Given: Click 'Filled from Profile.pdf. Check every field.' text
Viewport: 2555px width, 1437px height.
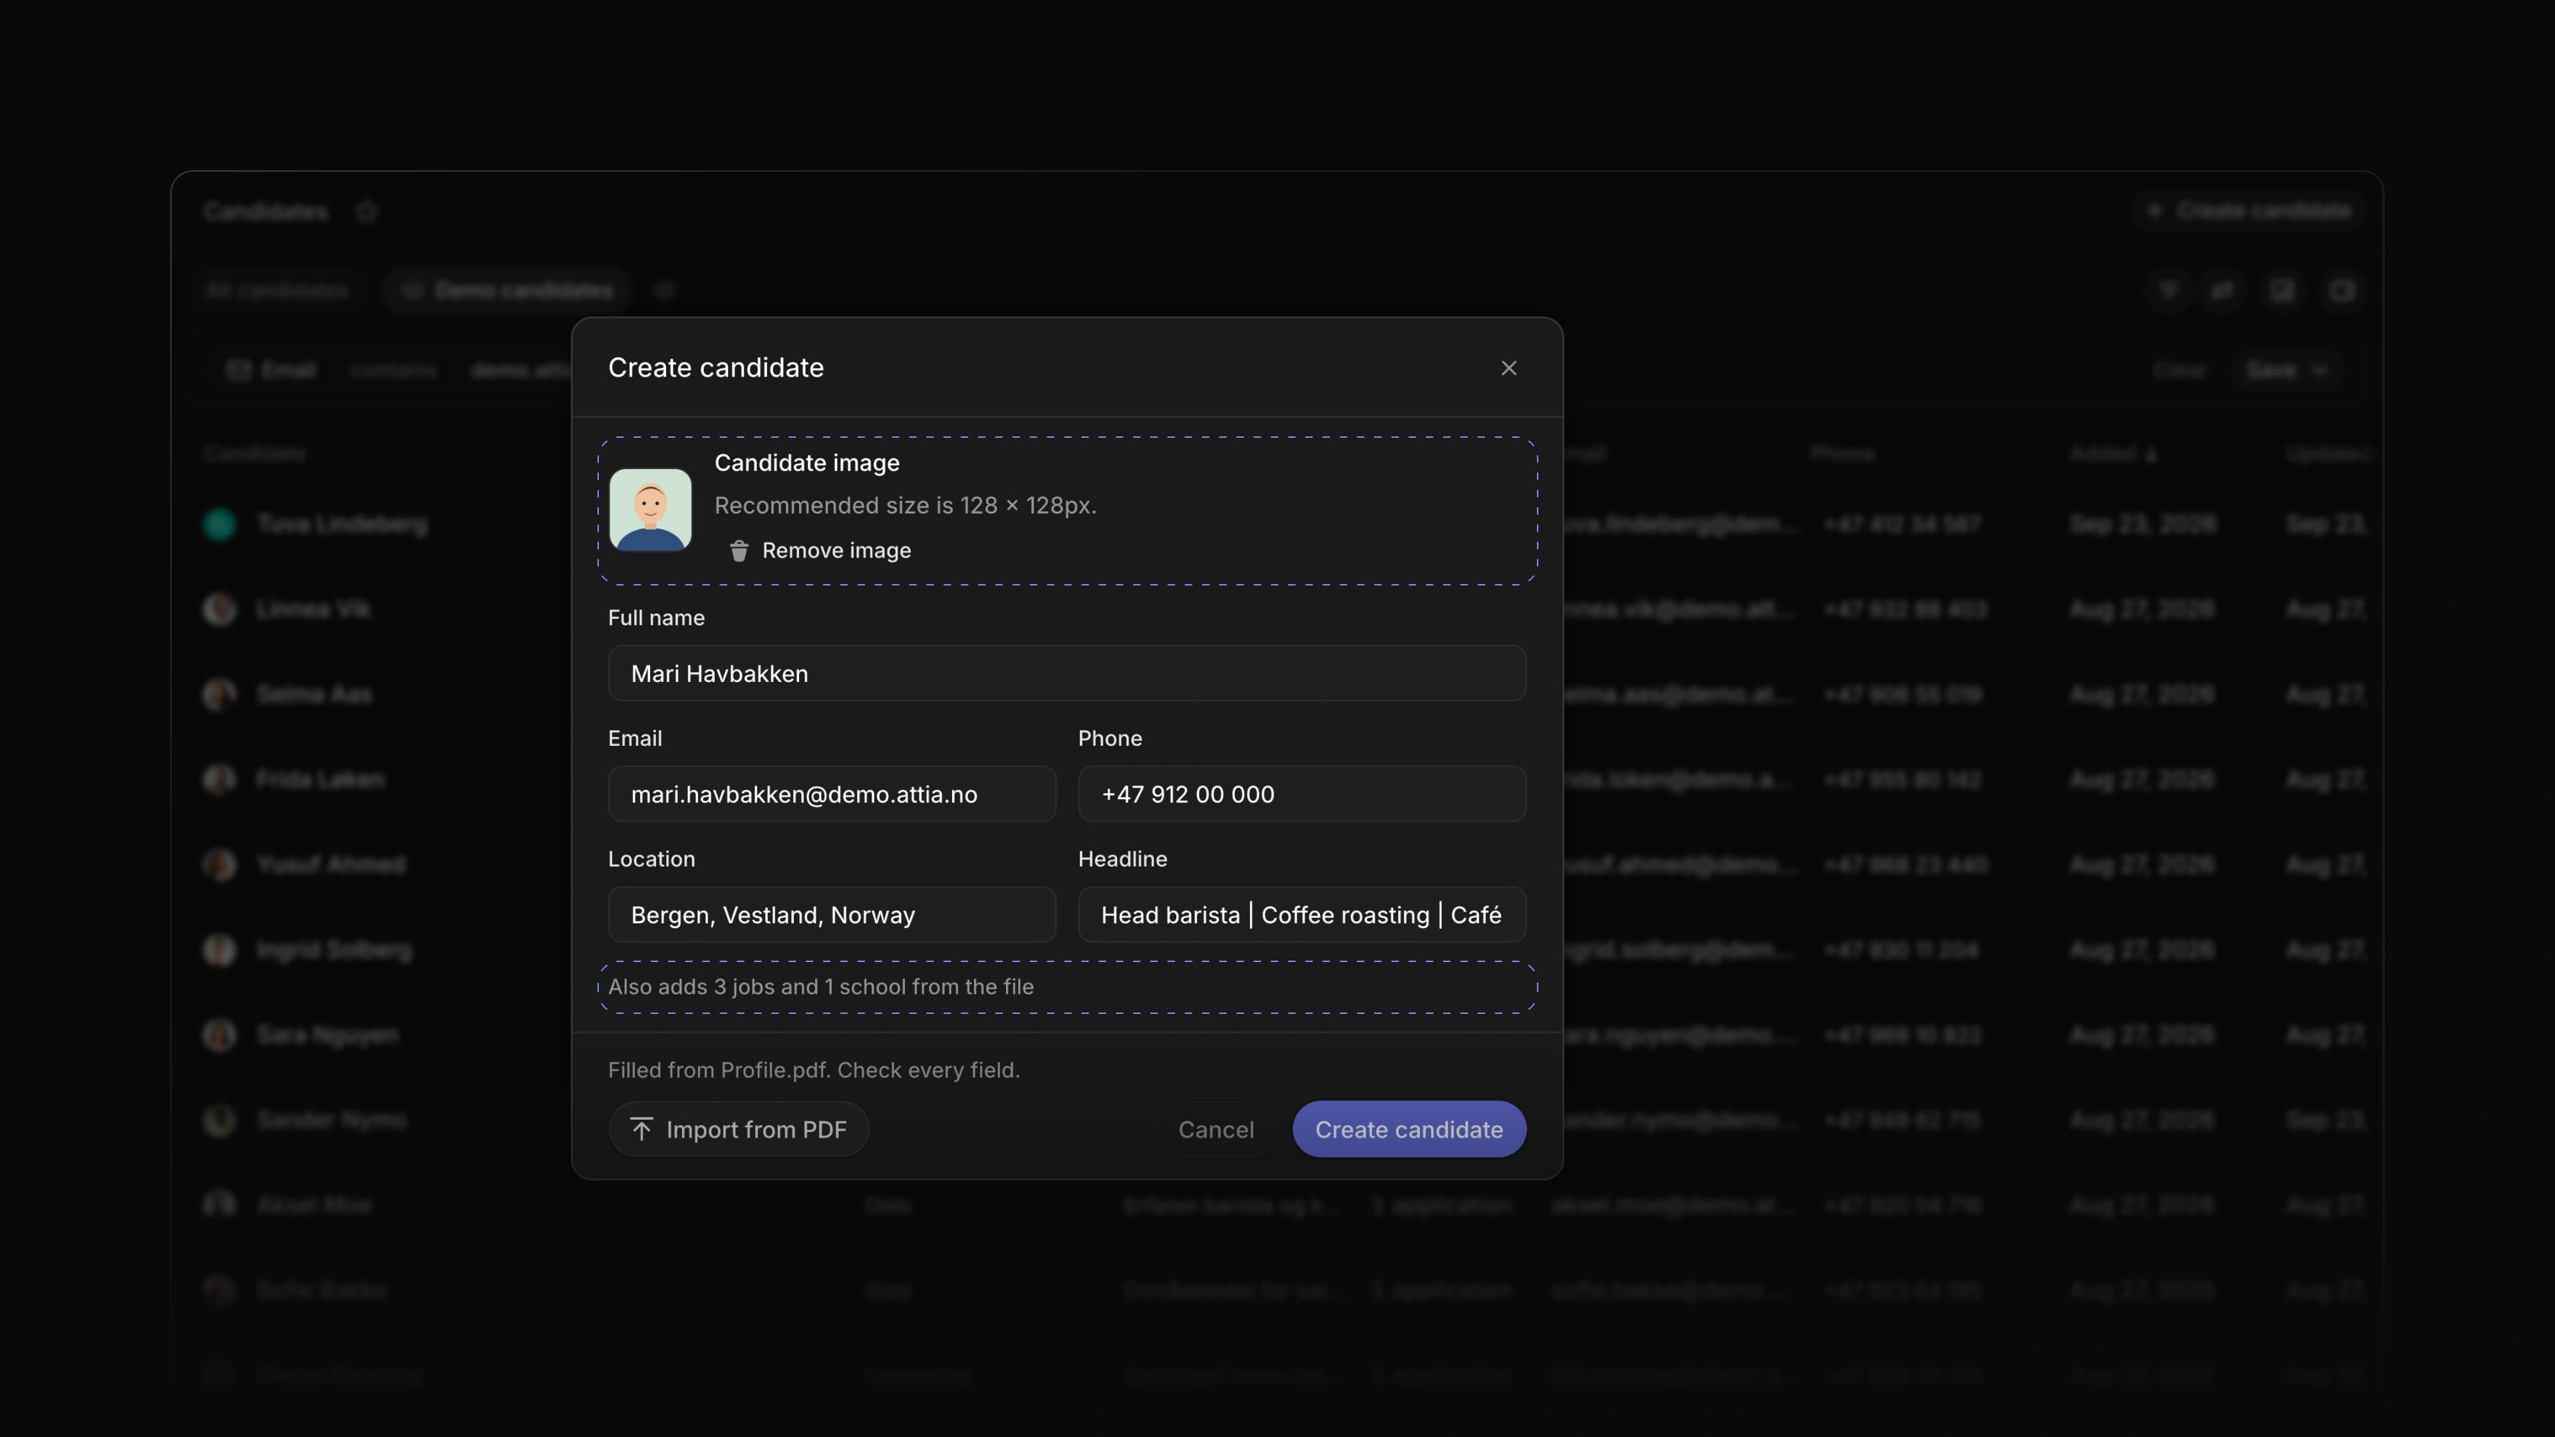Looking at the screenshot, I should coord(813,1070).
